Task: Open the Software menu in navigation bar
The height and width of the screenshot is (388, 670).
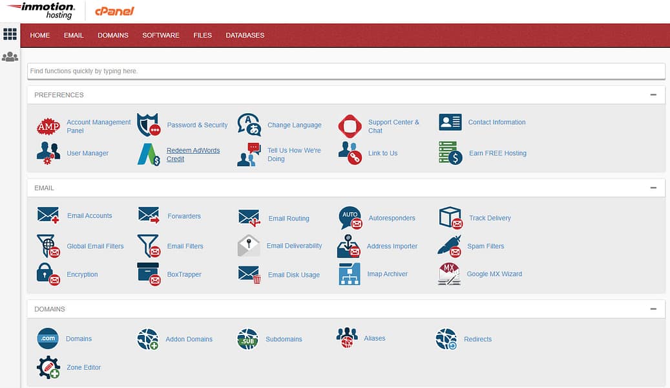Action: [161, 35]
